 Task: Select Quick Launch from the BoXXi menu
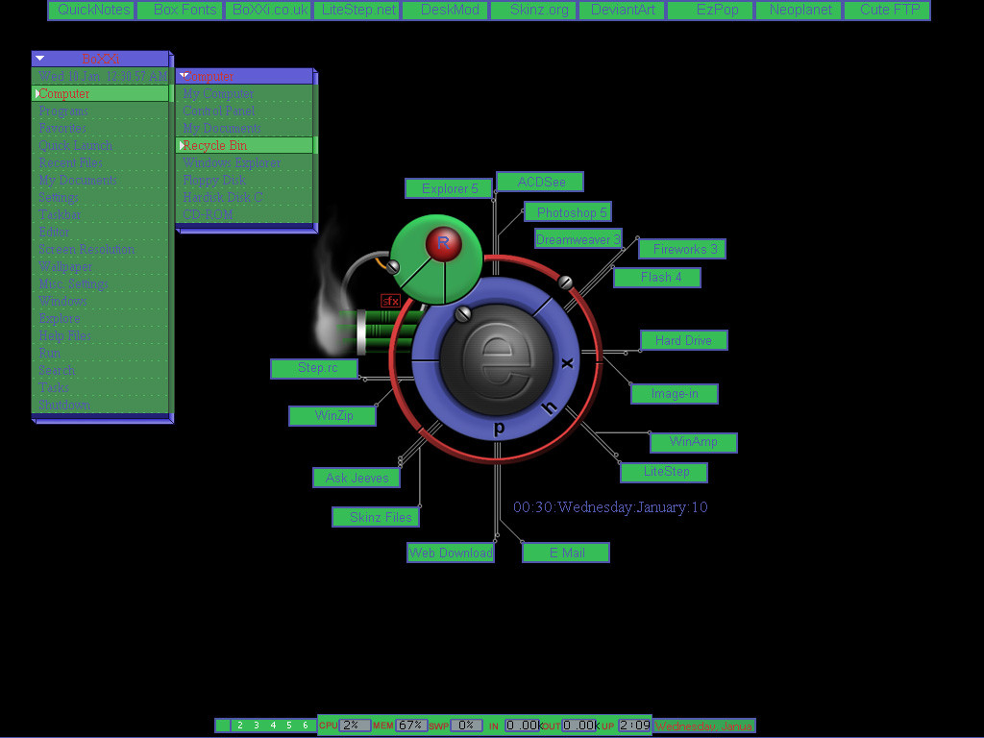[100, 146]
